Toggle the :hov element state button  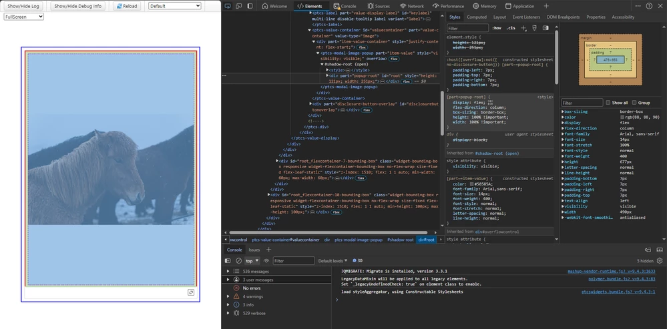tap(496, 28)
